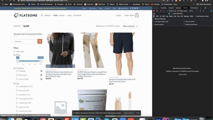Image resolution: width=213 pixels, height=120 pixels.
Task: Open Apps bookmark shortcut
Action: click(x=5, y=4)
